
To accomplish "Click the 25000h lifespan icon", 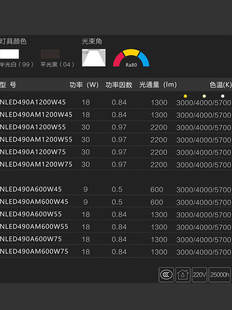I will coord(220,275).
